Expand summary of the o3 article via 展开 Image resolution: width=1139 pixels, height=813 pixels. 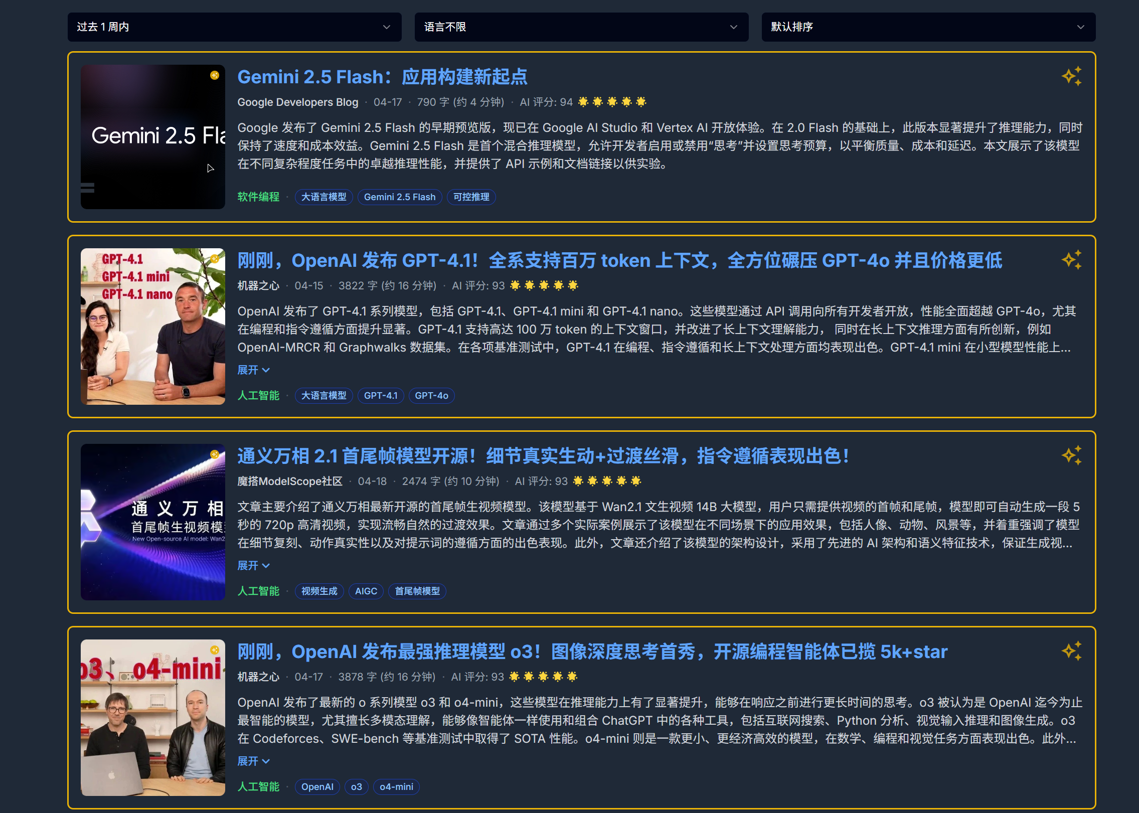click(x=253, y=761)
